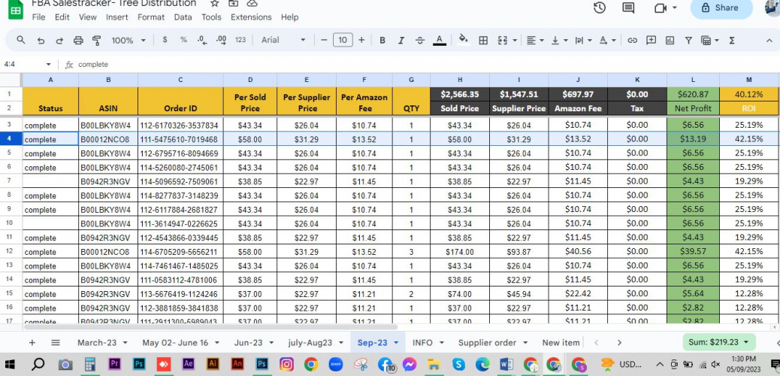Screen dimensions: 780x376
Task: Open Zoom from the taskbar
Action: (x=336, y=365)
